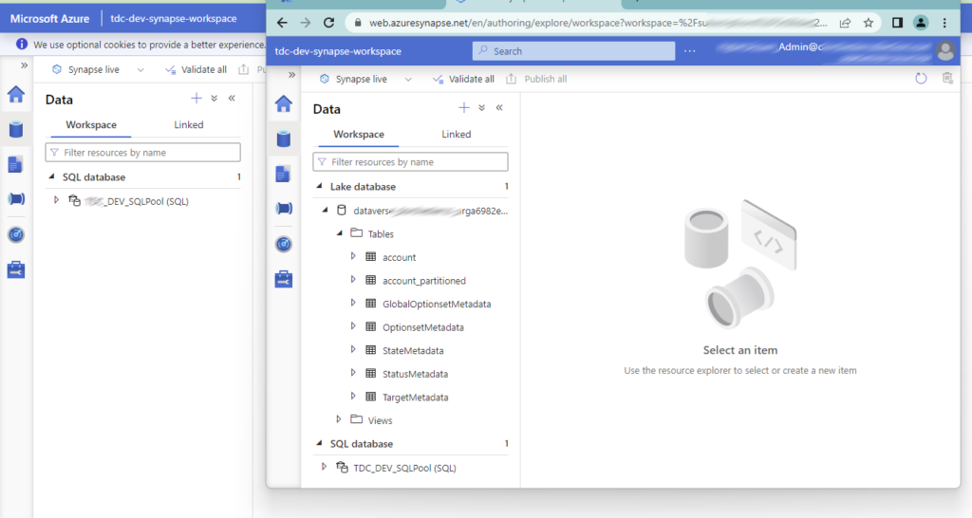Select Linked tab in front Data panel
The image size is (972, 518).
tap(457, 135)
